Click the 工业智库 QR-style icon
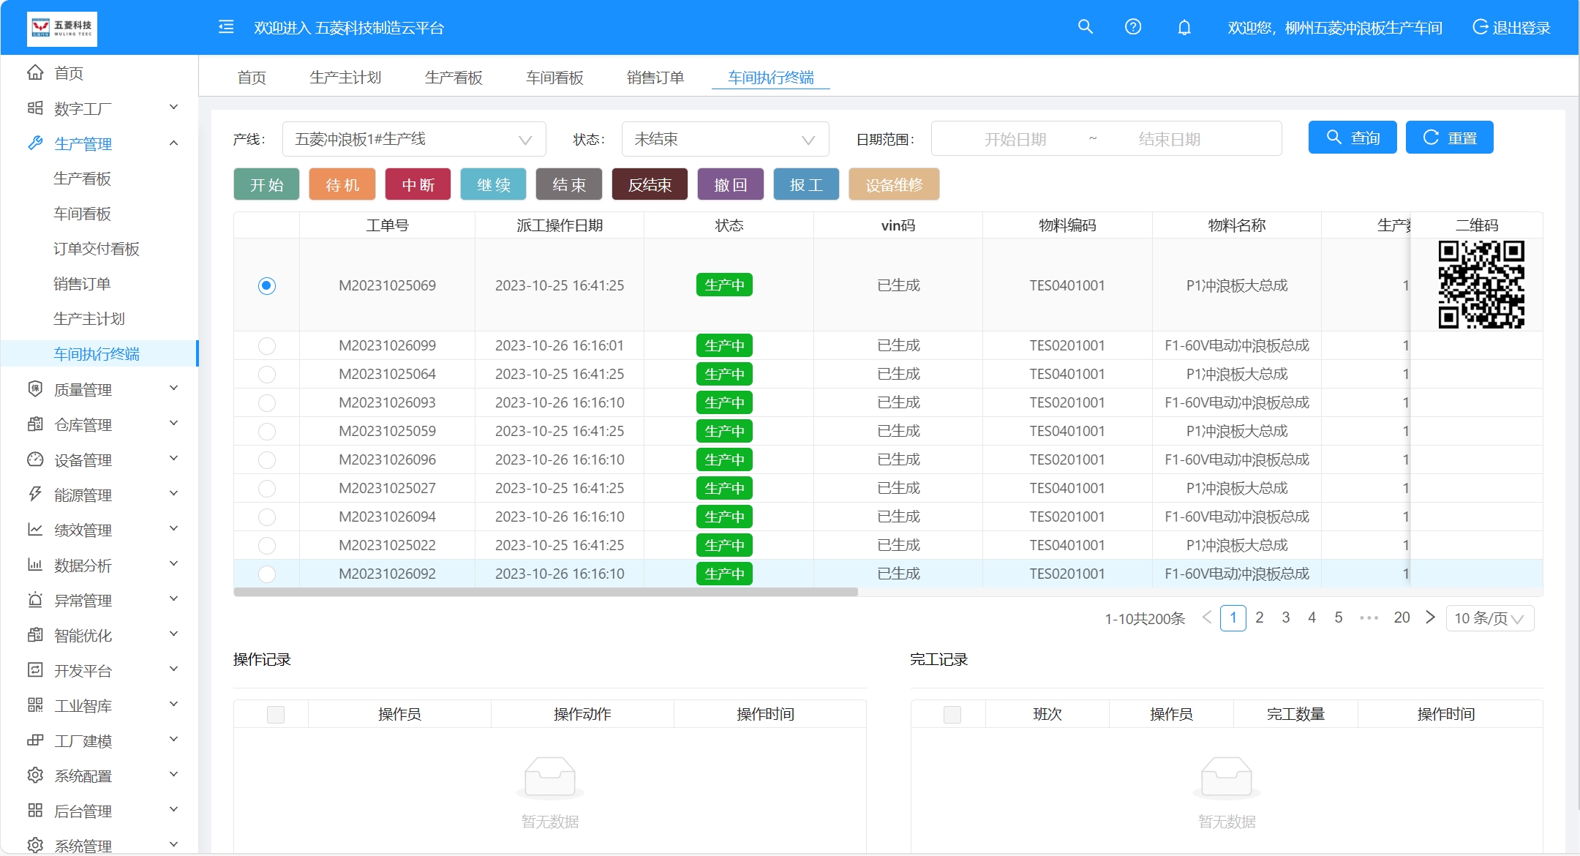The image size is (1580, 856). (35, 705)
